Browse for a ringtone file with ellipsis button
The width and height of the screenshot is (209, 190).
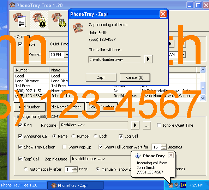click(x=147, y=125)
